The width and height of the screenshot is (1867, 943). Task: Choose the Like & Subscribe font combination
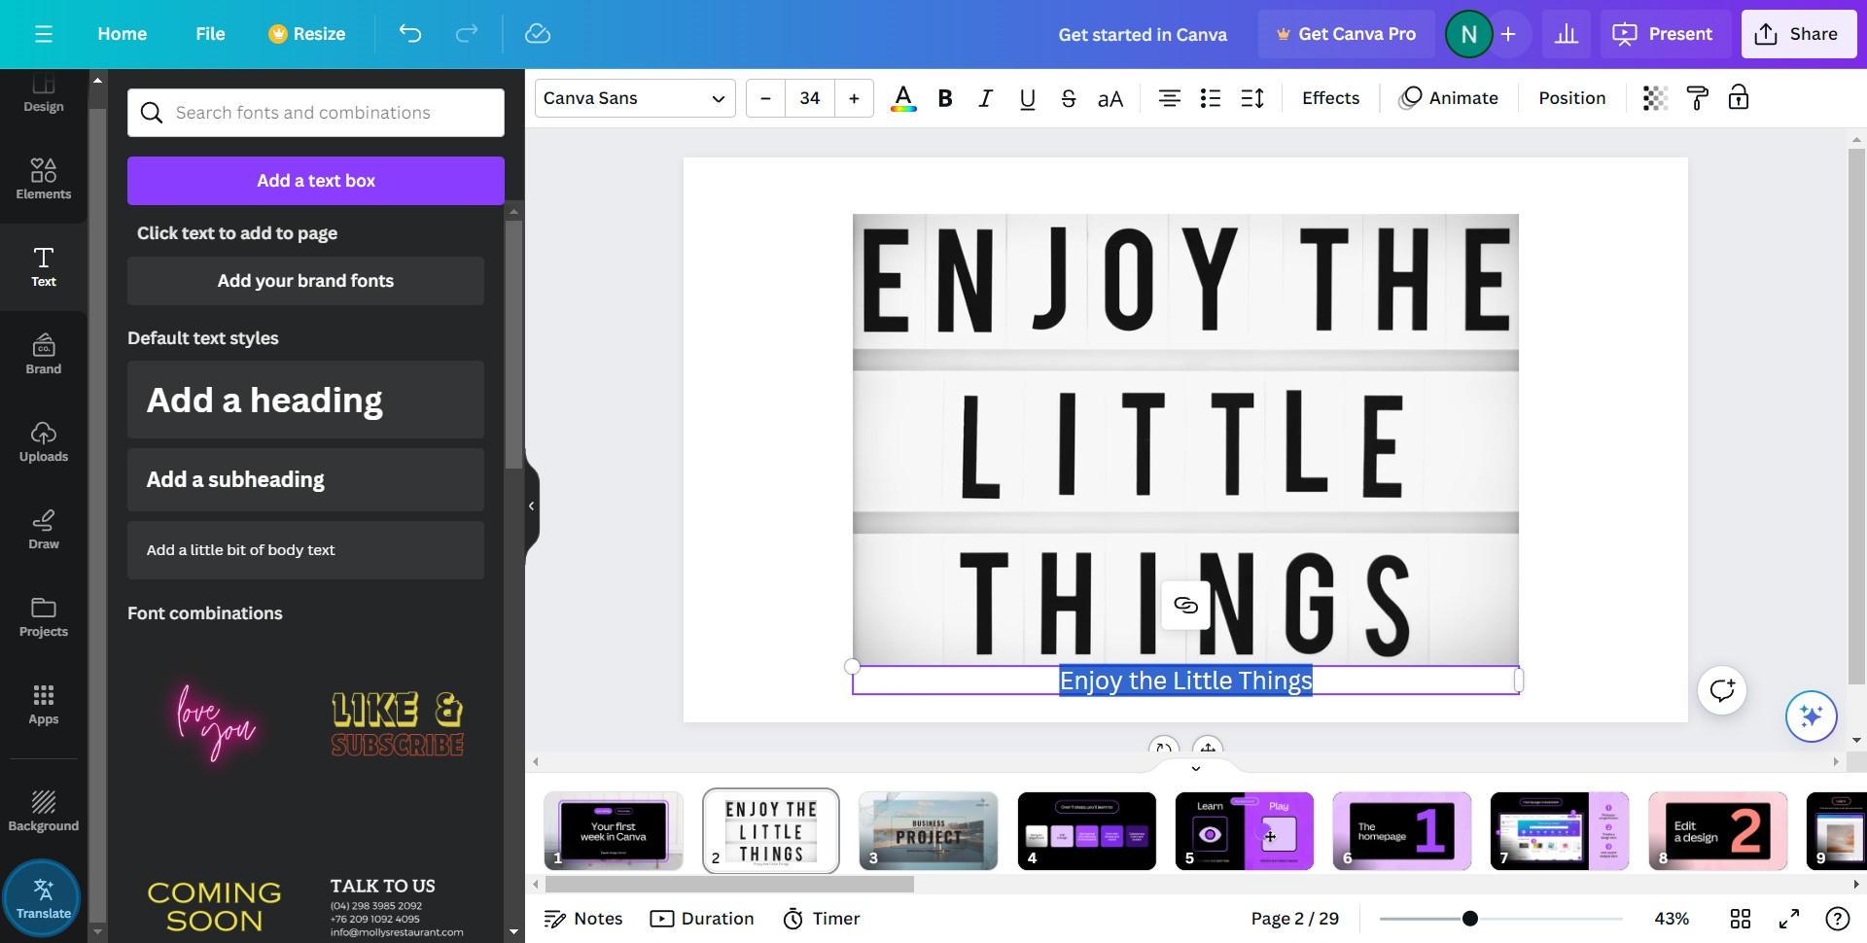pos(398,723)
